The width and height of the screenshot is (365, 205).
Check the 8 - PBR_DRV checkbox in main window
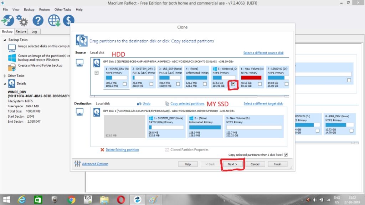351,131
